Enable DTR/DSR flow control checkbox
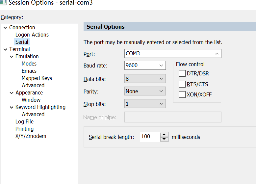 click(x=182, y=73)
